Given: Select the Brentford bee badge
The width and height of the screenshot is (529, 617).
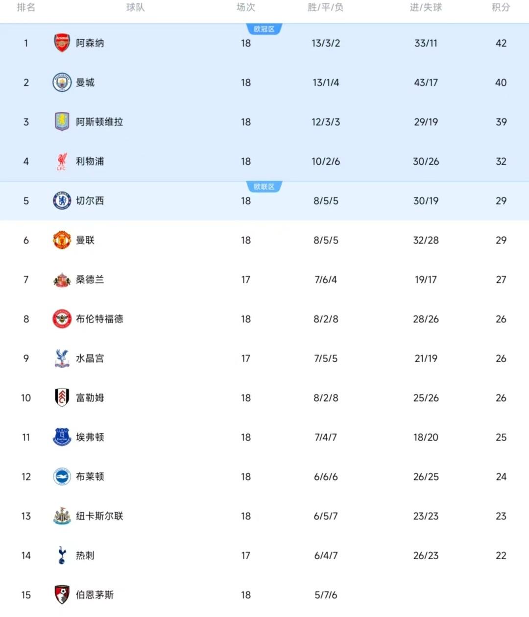Looking at the screenshot, I should pos(62,319).
